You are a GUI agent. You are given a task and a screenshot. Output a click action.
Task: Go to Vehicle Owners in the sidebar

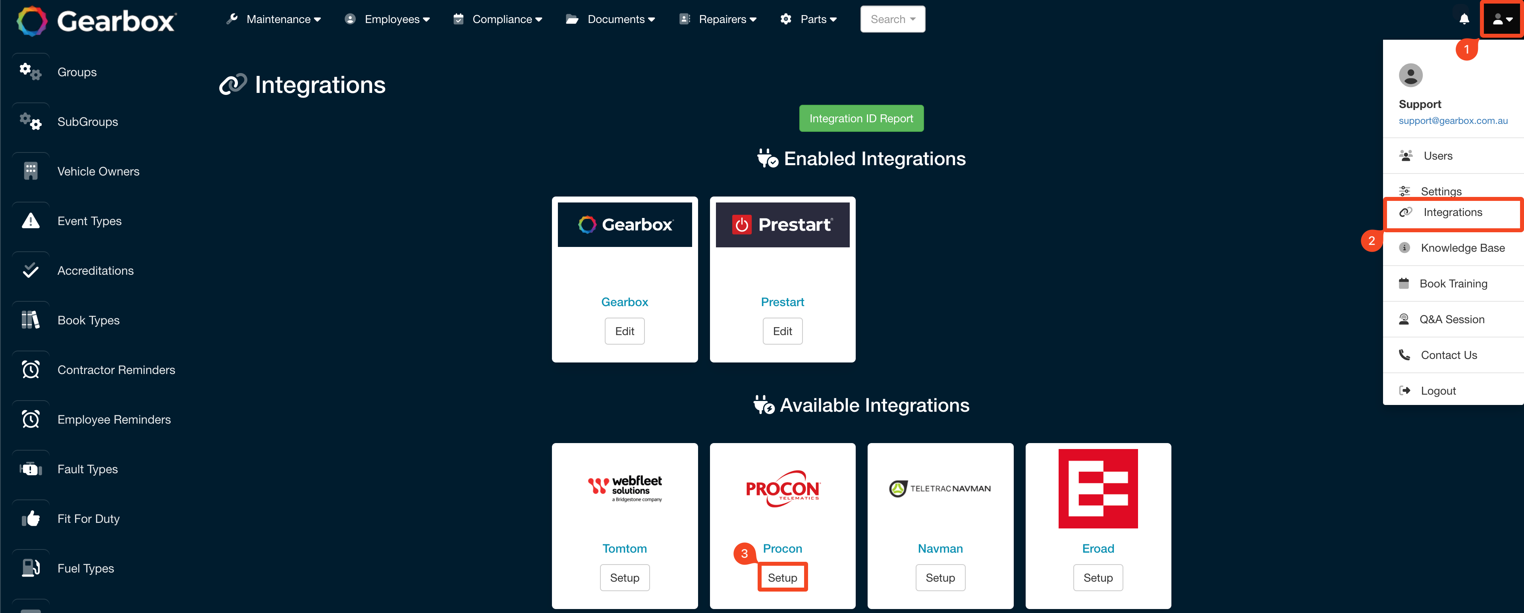coord(98,172)
